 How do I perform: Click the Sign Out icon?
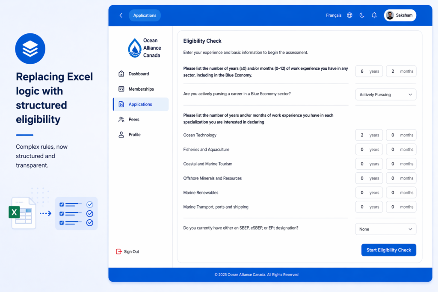pyautogui.click(x=119, y=251)
